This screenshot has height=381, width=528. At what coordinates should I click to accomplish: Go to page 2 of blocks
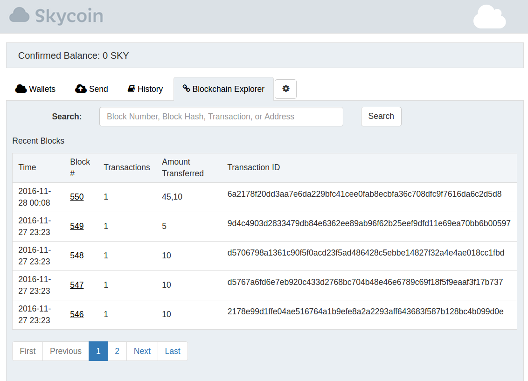click(117, 351)
